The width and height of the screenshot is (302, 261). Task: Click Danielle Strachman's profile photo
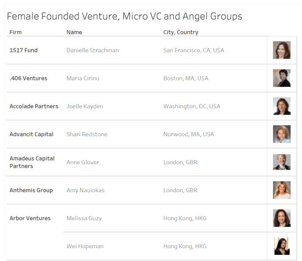coord(282,50)
